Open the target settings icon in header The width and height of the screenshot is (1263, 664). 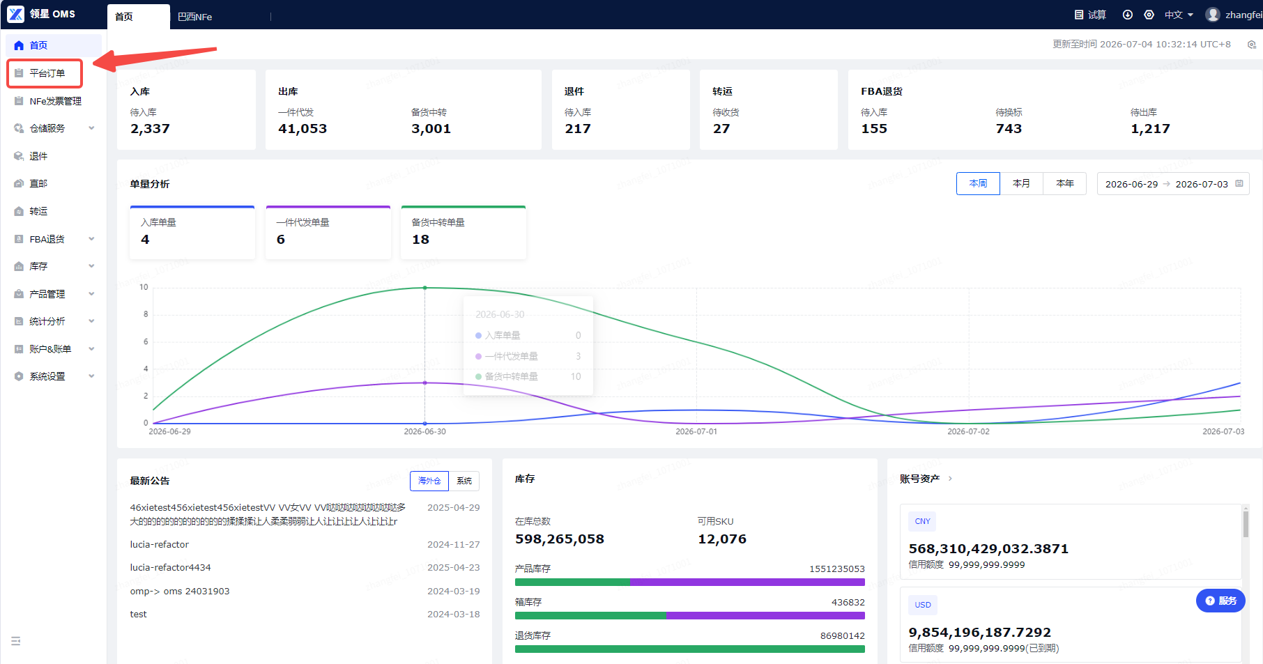point(1149,15)
